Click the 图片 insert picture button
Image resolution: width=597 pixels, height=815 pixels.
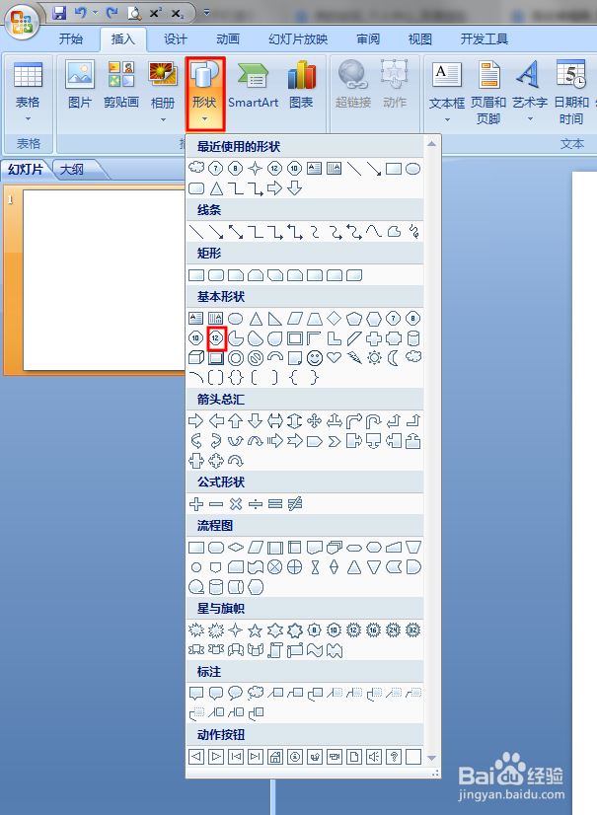(x=80, y=85)
